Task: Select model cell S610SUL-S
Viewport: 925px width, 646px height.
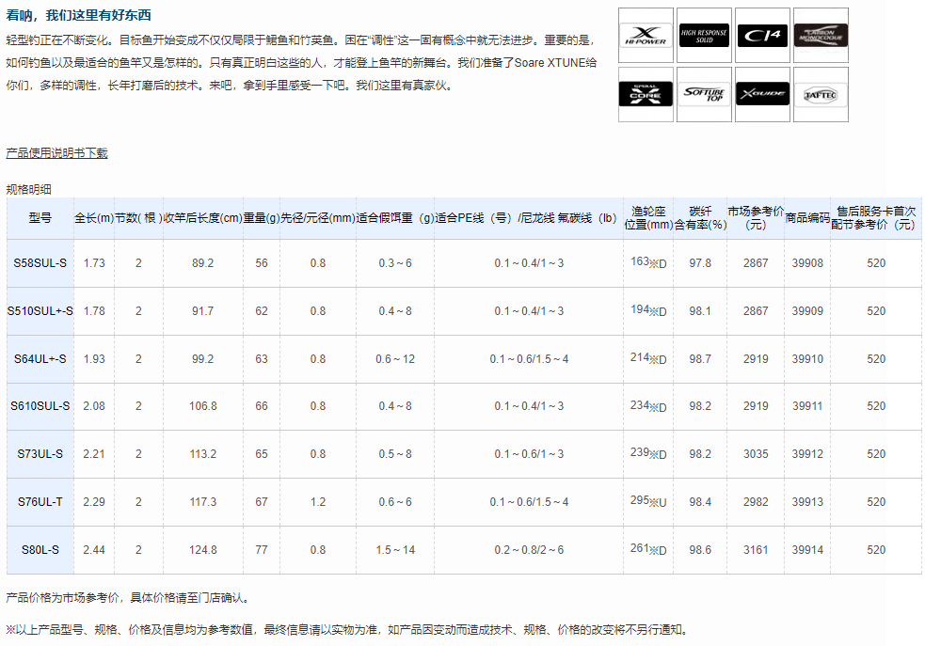Action: click(x=40, y=406)
